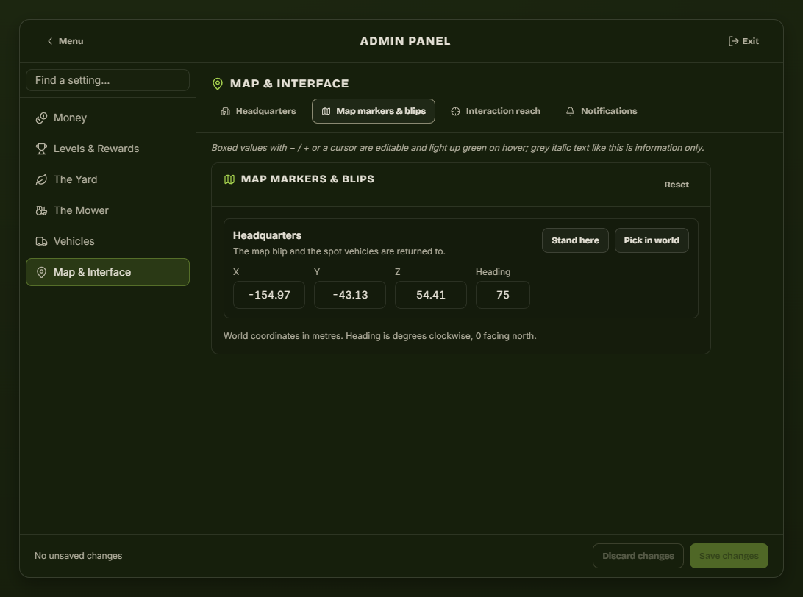Click the Exit button

pyautogui.click(x=743, y=41)
